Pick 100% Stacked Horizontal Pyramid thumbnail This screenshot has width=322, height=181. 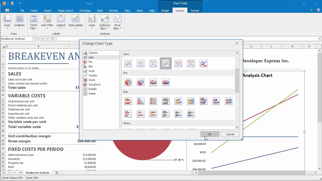[x=191, y=114]
